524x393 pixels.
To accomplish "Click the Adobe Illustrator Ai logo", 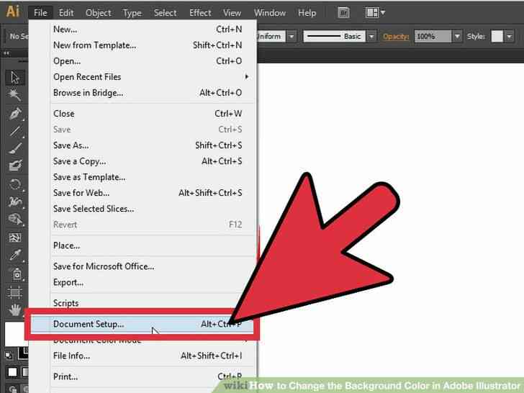I will (x=13, y=12).
